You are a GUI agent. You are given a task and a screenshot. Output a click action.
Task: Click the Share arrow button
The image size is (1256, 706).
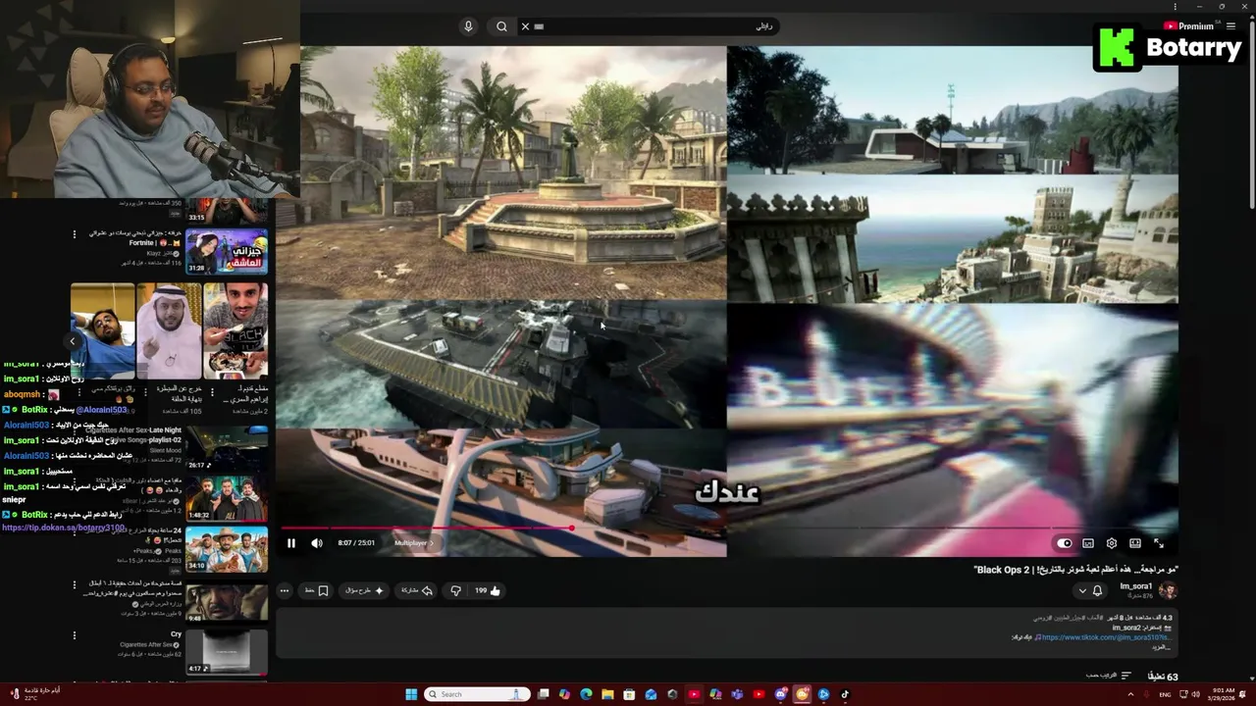point(417,590)
